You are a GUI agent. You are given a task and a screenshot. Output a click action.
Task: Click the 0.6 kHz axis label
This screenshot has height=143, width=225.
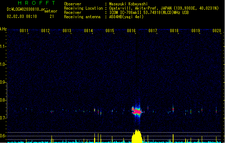3,136
